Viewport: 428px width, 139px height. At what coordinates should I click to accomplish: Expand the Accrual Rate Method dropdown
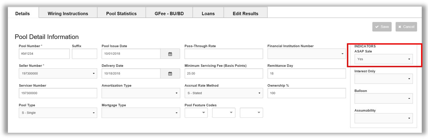point(224,93)
